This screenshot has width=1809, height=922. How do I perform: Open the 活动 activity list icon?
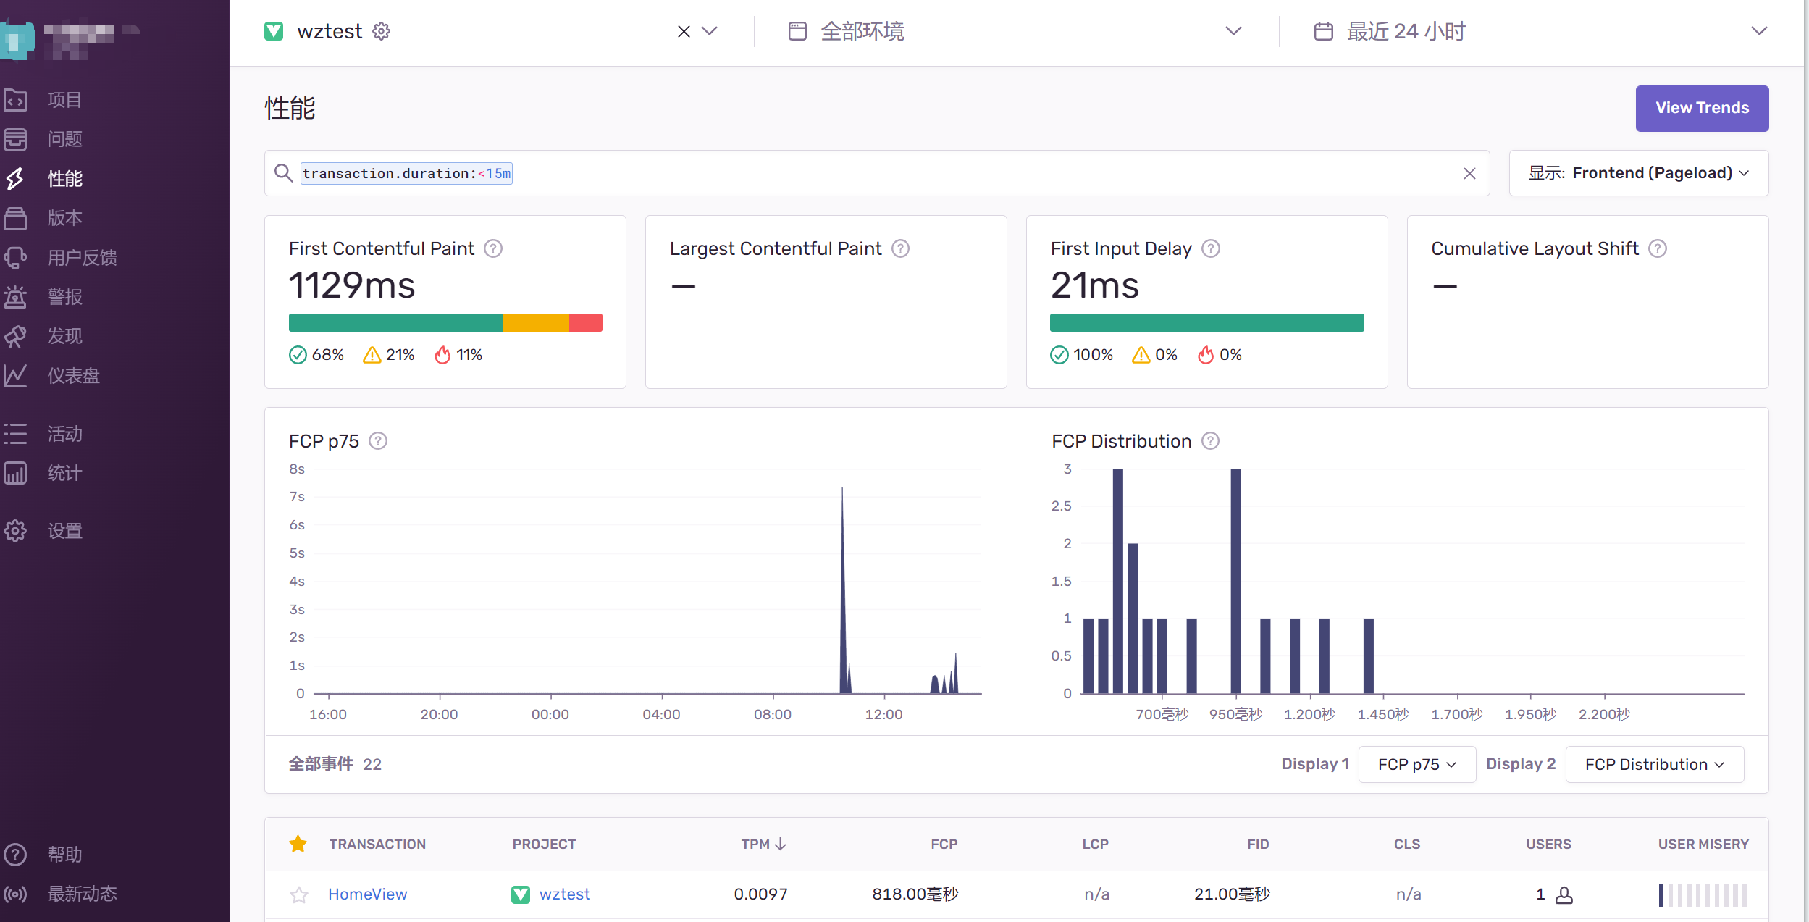coord(15,434)
